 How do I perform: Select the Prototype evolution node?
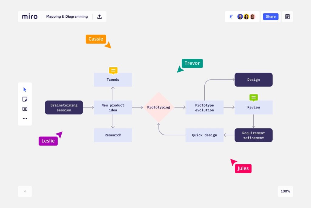pyautogui.click(x=204, y=108)
